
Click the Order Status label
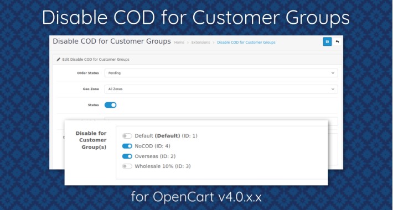88,73
